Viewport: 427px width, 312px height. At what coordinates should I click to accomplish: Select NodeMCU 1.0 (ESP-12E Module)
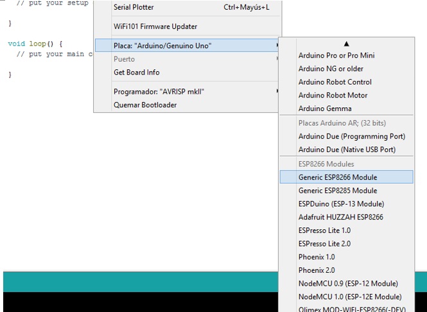[x=350, y=297]
